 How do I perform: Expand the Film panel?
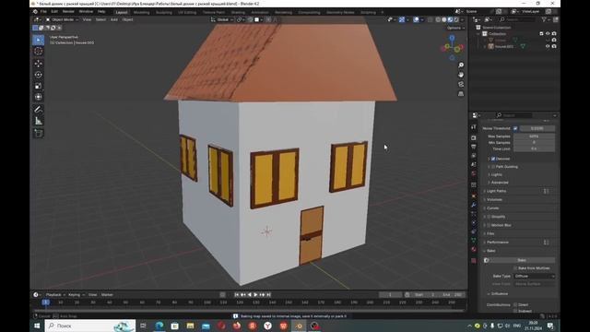point(490,233)
